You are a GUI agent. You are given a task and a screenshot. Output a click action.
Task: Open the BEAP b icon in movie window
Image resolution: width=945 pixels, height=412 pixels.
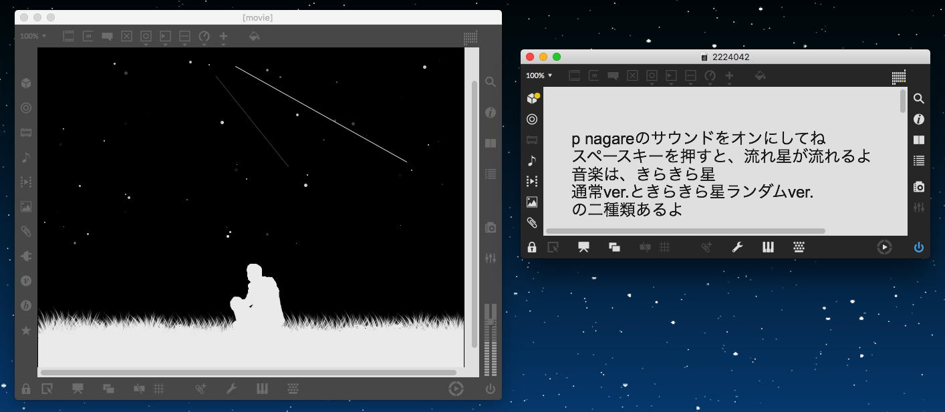pos(26,306)
